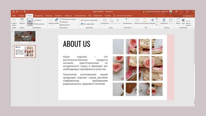Open Мои надстройки add-ins
Image resolution: width=206 pixels, height=116 pixels.
pos(88,24)
